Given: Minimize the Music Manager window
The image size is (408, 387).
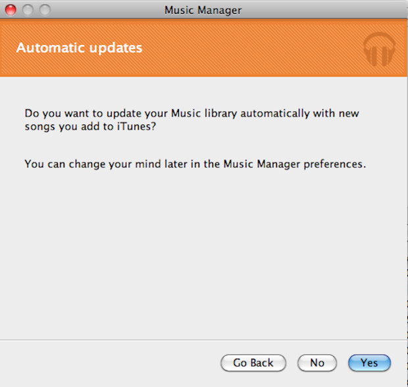Looking at the screenshot, I should (x=28, y=10).
